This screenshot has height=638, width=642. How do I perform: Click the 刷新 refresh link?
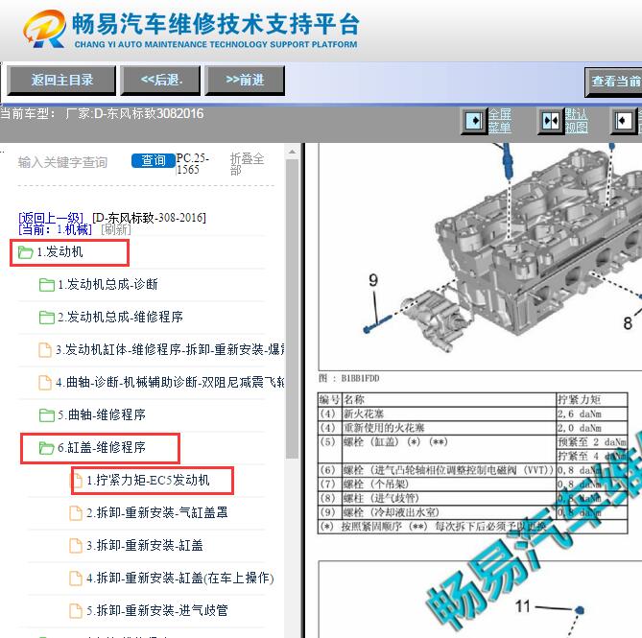coord(116,229)
